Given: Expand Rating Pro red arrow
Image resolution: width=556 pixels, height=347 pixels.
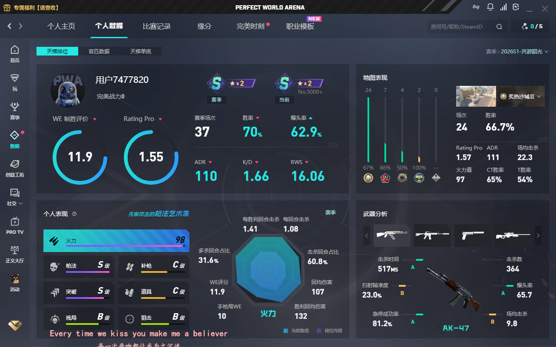Looking at the screenshot, I should click(x=160, y=119).
